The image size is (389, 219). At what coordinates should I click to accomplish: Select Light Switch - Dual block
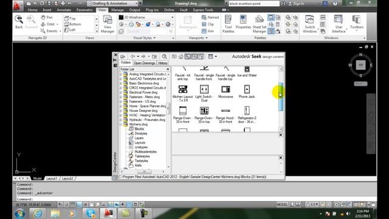coord(204,93)
